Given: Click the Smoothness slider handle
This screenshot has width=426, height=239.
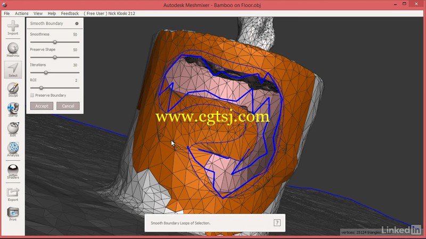Looking at the screenshot, I should point(55,42).
